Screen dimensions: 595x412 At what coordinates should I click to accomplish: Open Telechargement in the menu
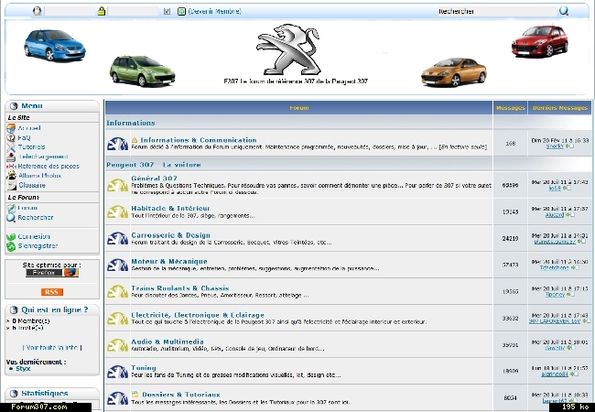[43, 157]
